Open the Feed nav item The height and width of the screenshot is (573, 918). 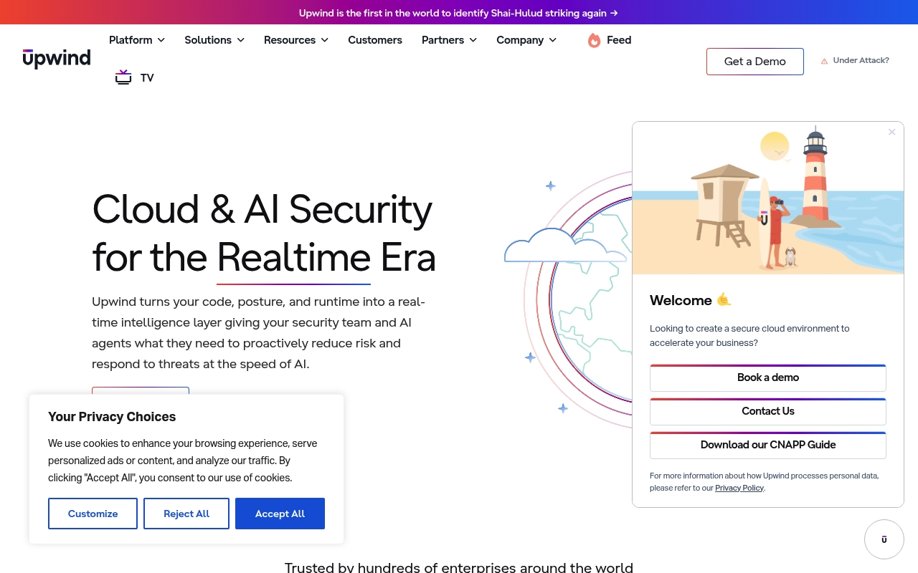pyautogui.click(x=610, y=40)
